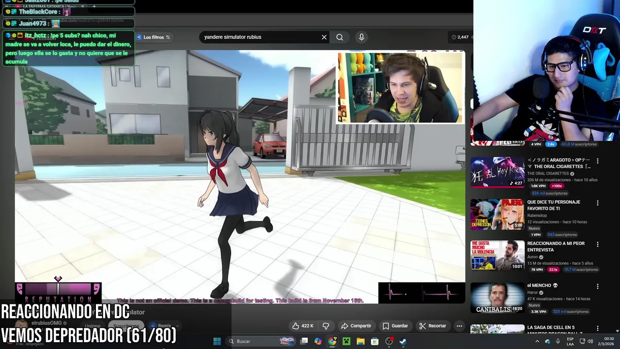Open Microsoft Store on the taskbar
620x349 pixels.
pyautogui.click(x=374, y=341)
